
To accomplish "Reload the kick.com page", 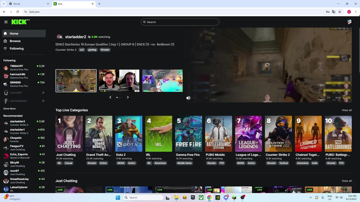I will coord(17,12).
